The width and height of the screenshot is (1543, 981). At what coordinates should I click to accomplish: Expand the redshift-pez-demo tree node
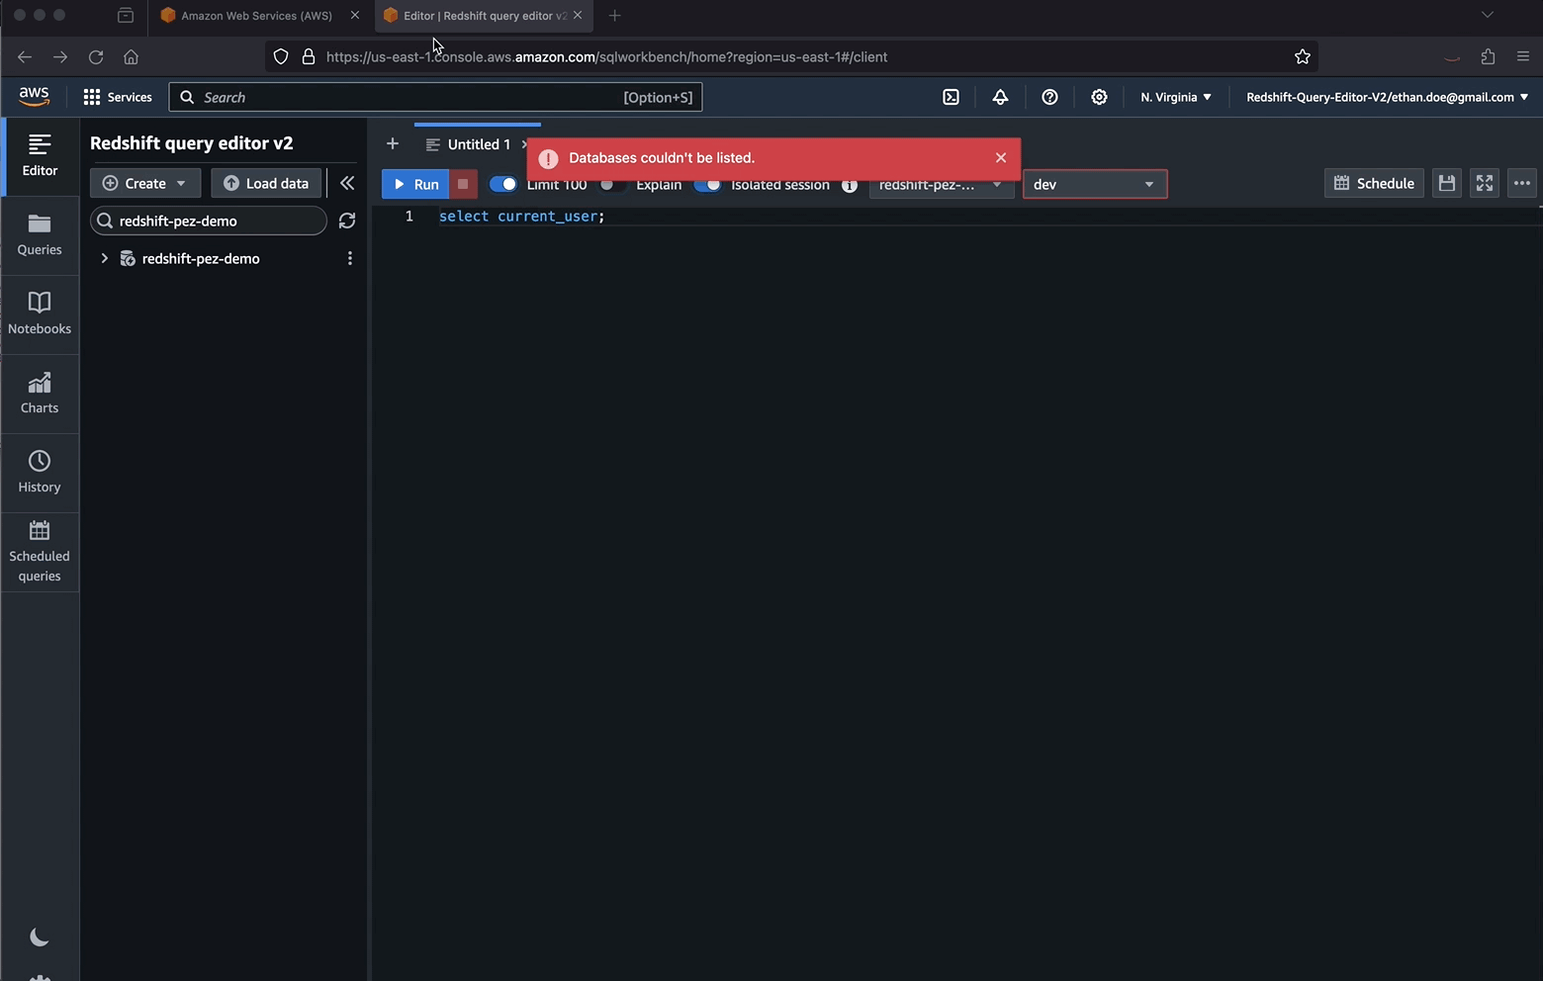coord(104,258)
